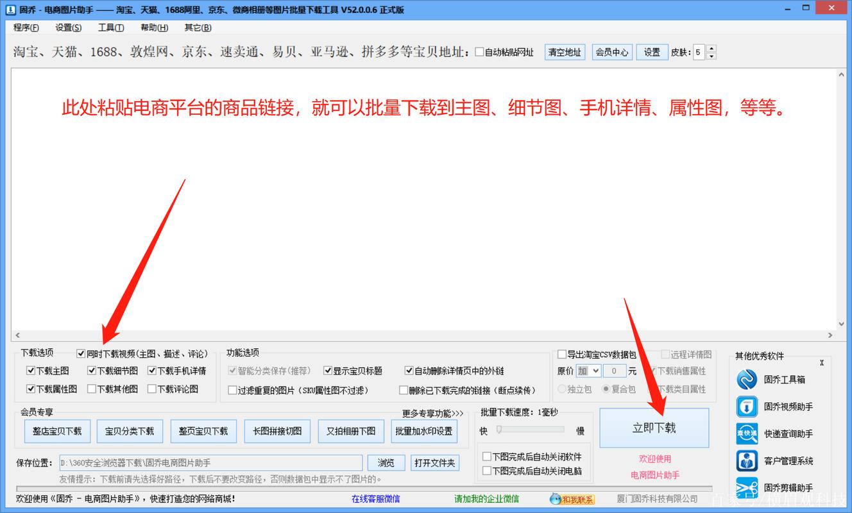Screen dimensions: 852x513
Task: Toggle 下载属性图 checkbox
Action: 31,389
